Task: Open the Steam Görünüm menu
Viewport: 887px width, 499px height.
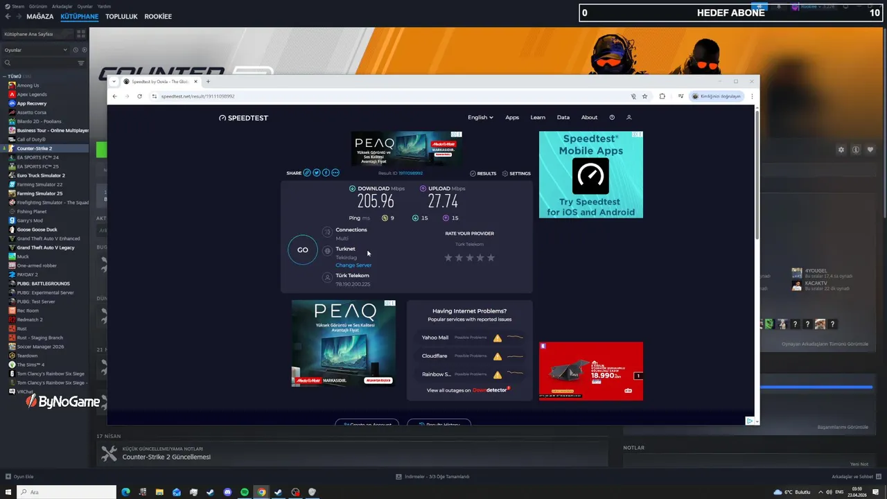Action: [37, 6]
